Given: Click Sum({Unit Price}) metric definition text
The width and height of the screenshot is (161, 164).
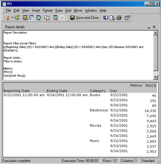Looking at the screenshot, I should pyautogui.click(x=15, y=76).
